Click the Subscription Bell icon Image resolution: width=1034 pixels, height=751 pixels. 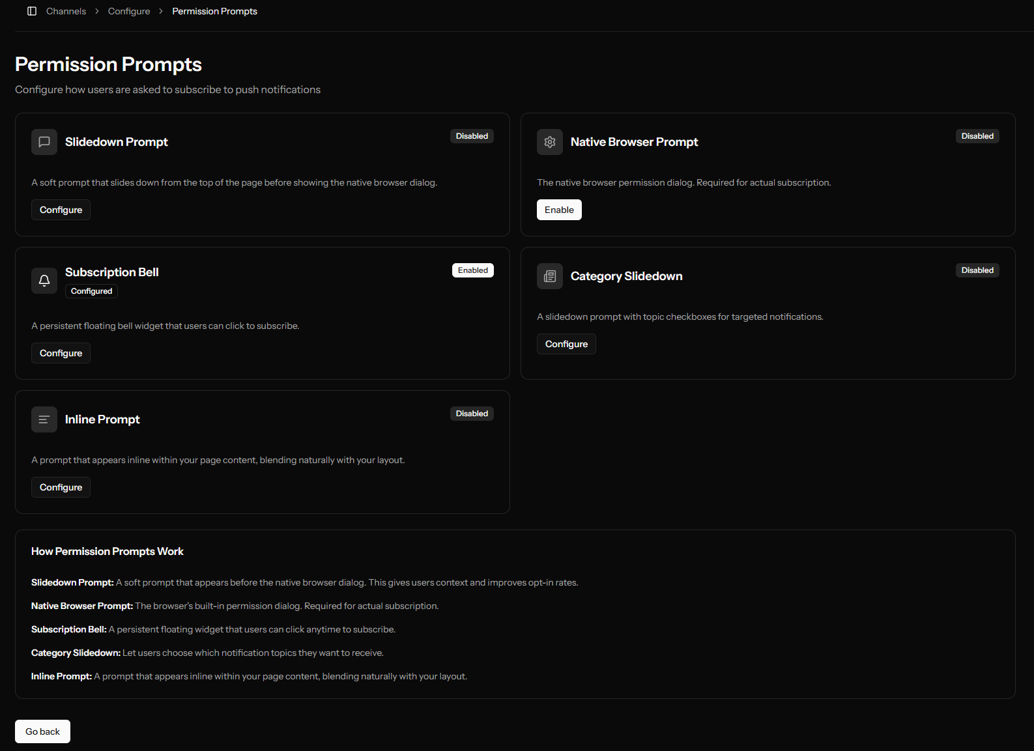tap(44, 281)
